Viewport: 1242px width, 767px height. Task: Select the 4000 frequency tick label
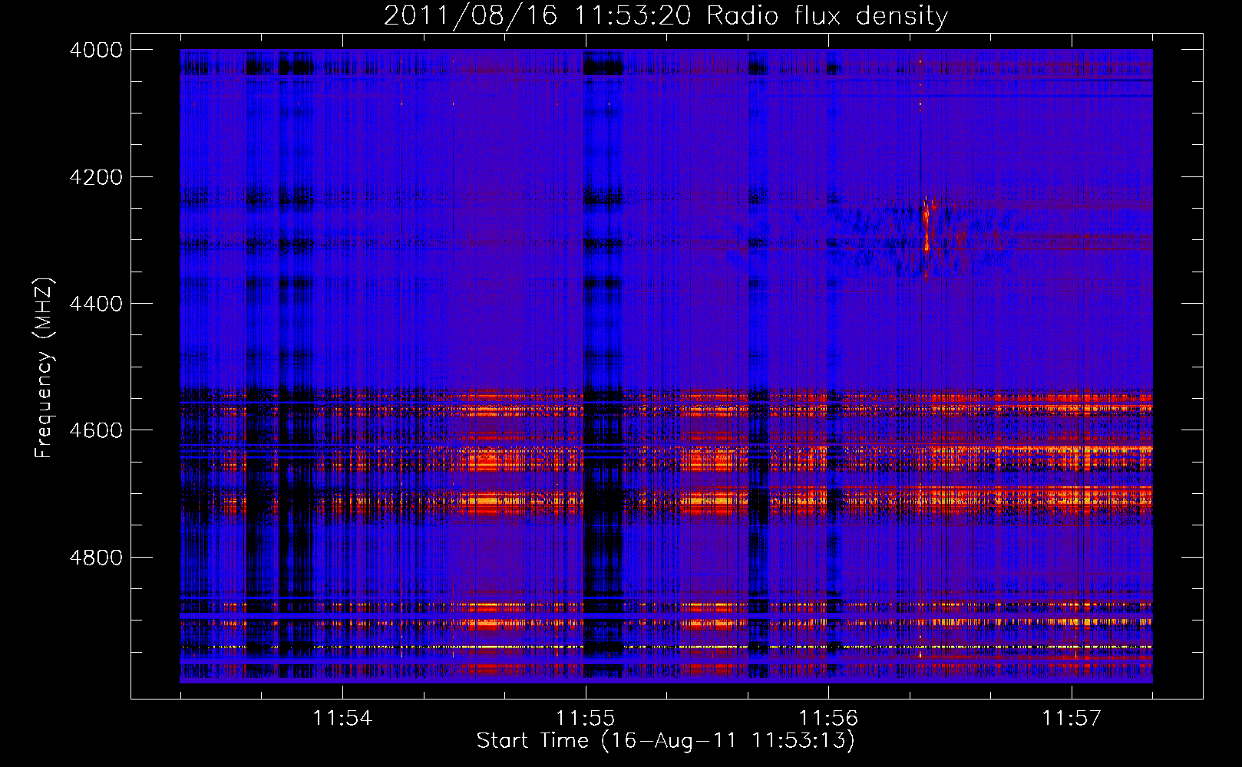point(96,50)
